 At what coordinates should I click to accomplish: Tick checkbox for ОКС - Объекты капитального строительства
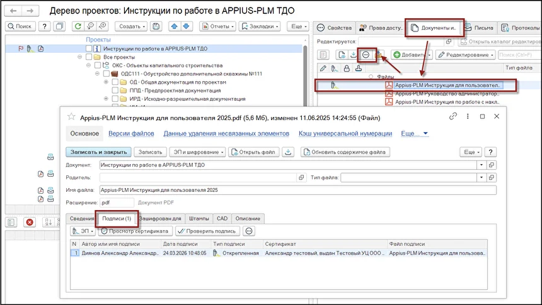tap(98, 65)
